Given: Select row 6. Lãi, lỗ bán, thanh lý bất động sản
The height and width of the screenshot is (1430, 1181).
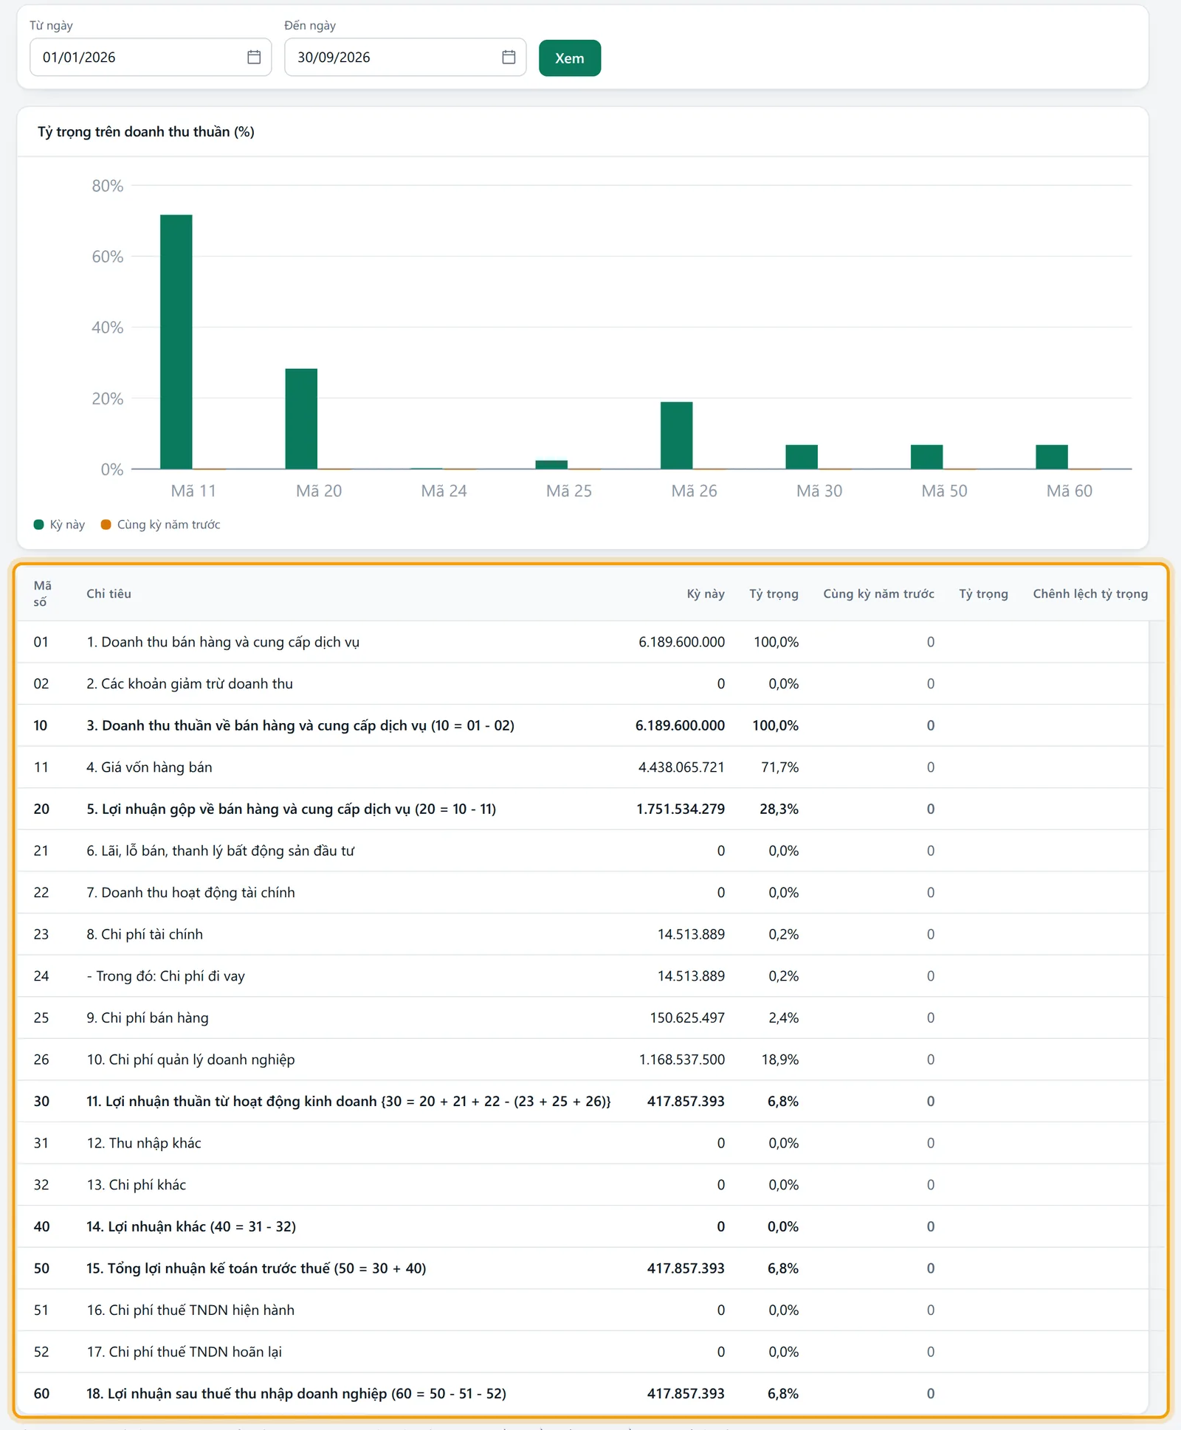Looking at the screenshot, I should coord(583,851).
